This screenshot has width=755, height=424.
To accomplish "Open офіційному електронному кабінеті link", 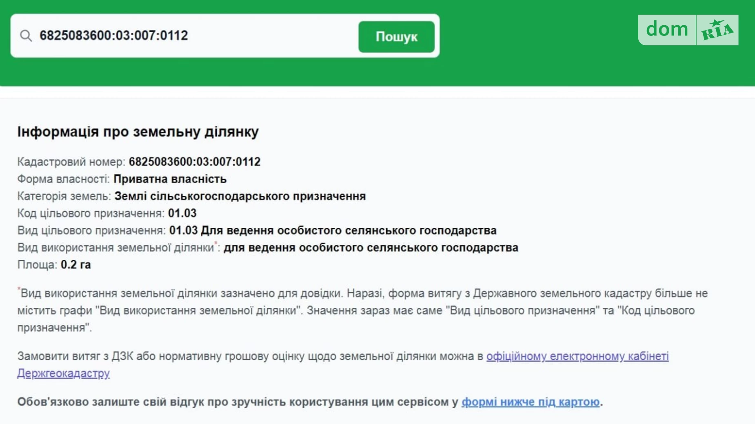I will coord(577,356).
